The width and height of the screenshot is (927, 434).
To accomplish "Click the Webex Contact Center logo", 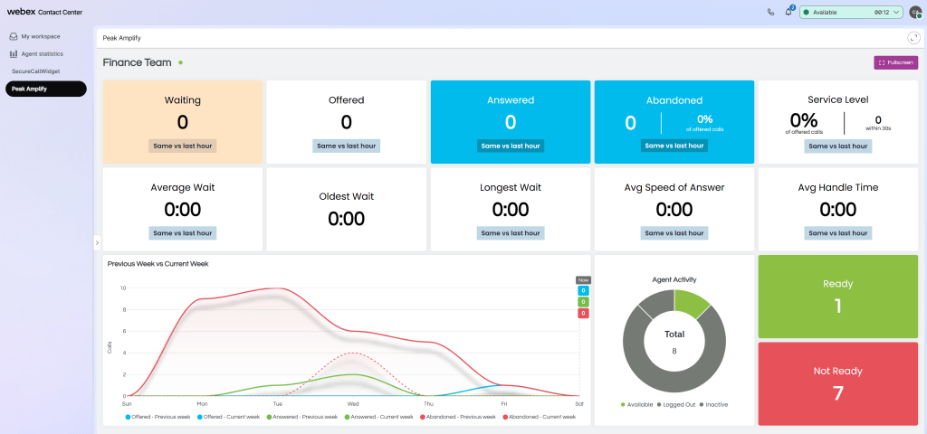I will click(45, 13).
